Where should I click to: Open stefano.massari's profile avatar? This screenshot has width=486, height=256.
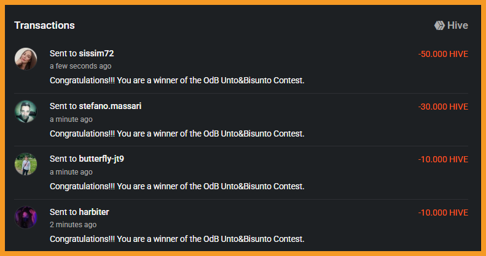pyautogui.click(x=26, y=111)
